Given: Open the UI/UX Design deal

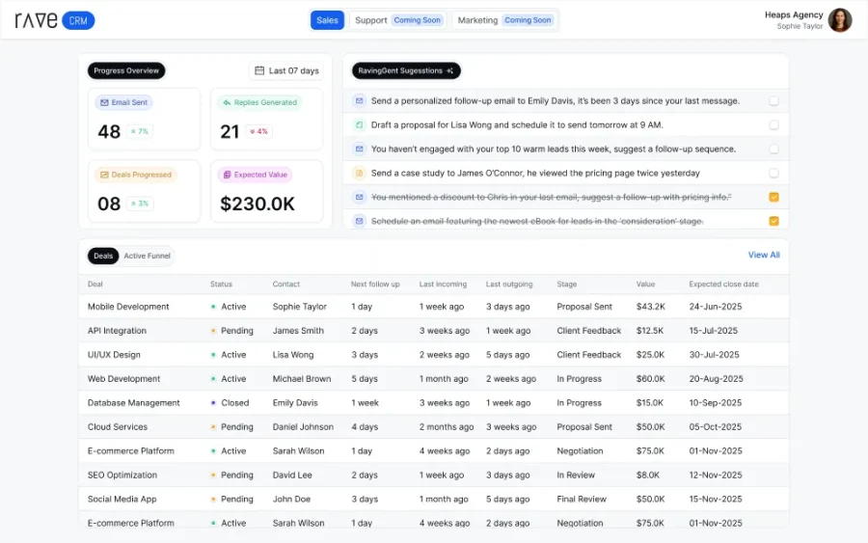Looking at the screenshot, I should tap(114, 355).
